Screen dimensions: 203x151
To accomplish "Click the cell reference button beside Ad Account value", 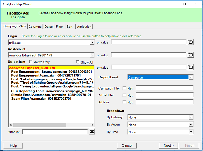I will point(190,55).
